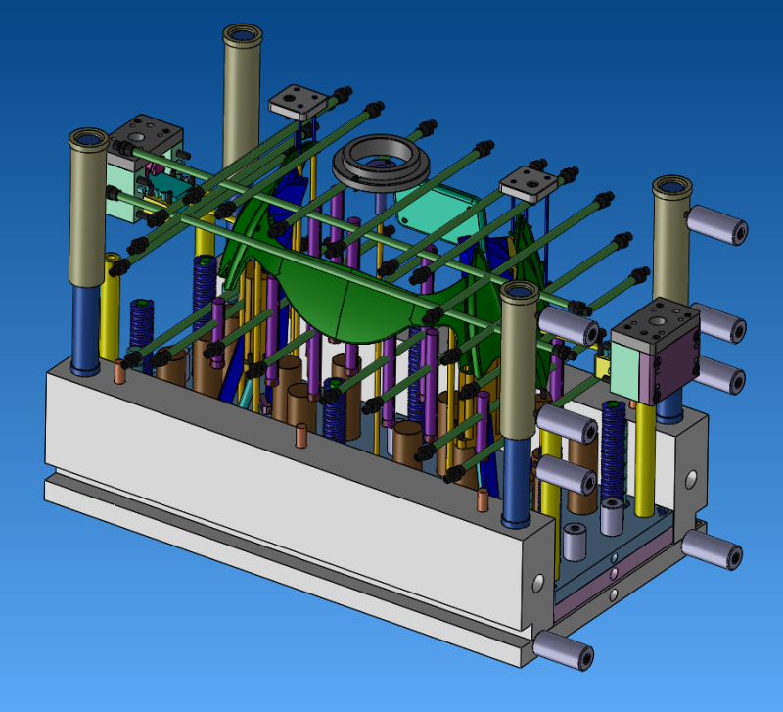This screenshot has width=783, height=712.
Task: Pick the small gray square plate at top
Action: [x=297, y=100]
